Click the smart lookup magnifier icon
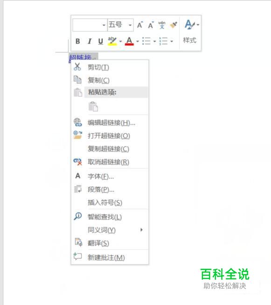This screenshot has width=271, height=305. 78,216
